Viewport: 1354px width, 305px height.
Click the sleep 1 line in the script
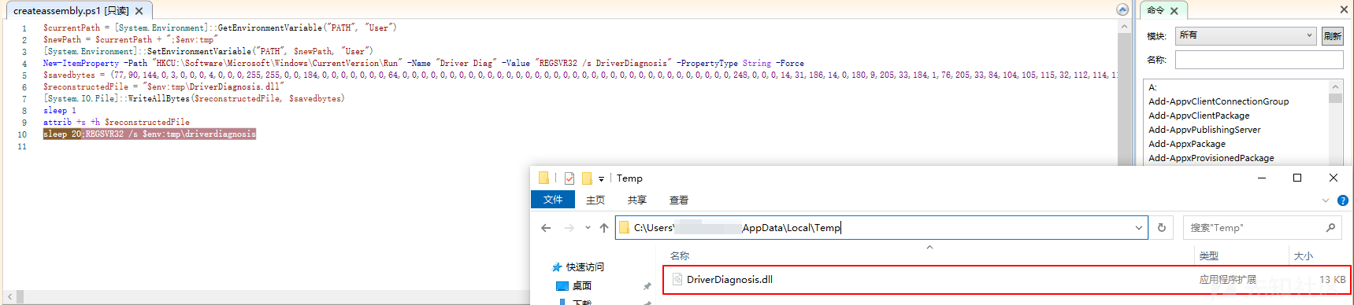(x=60, y=111)
